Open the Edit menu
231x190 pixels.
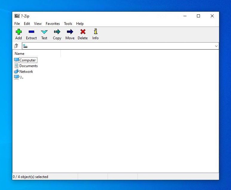point(27,24)
